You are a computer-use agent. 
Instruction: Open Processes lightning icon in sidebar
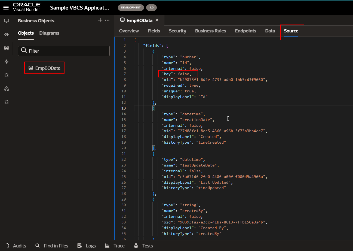(7, 62)
